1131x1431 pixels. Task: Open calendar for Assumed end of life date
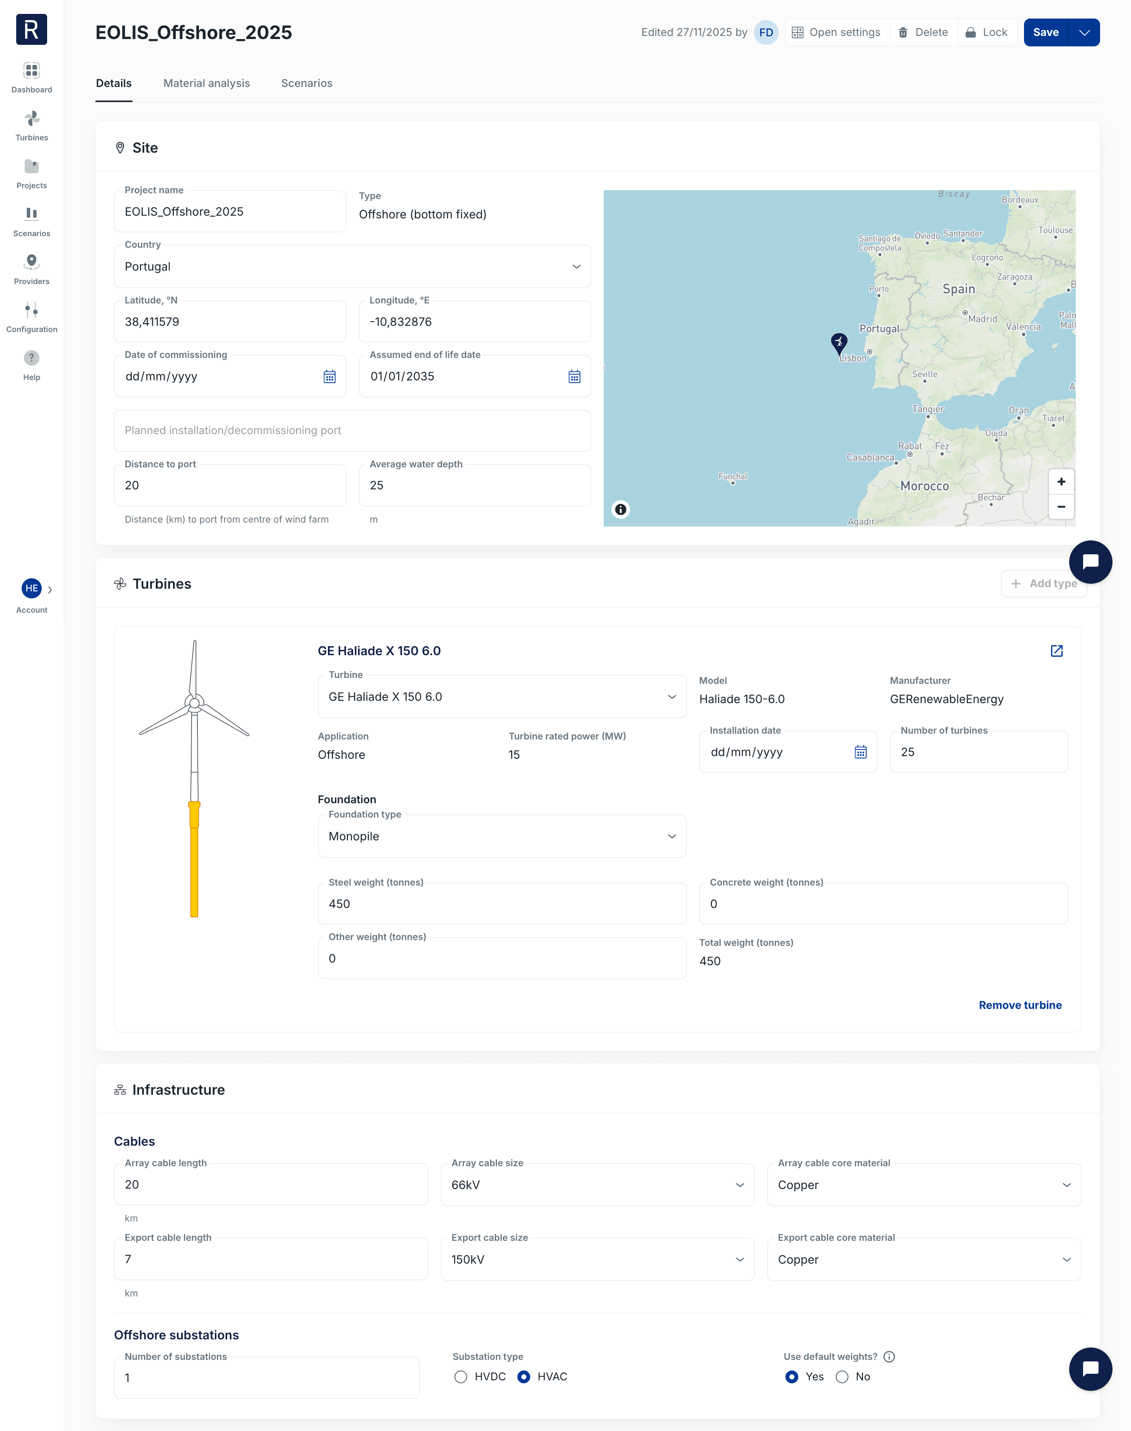tap(574, 376)
